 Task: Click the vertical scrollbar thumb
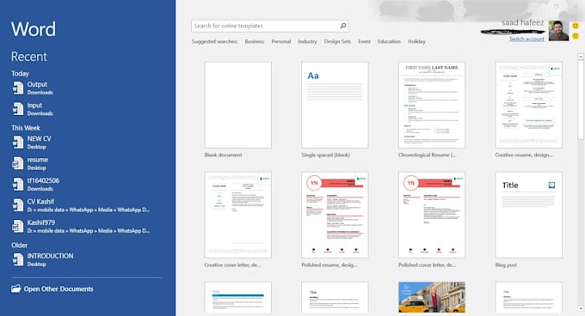point(581,100)
